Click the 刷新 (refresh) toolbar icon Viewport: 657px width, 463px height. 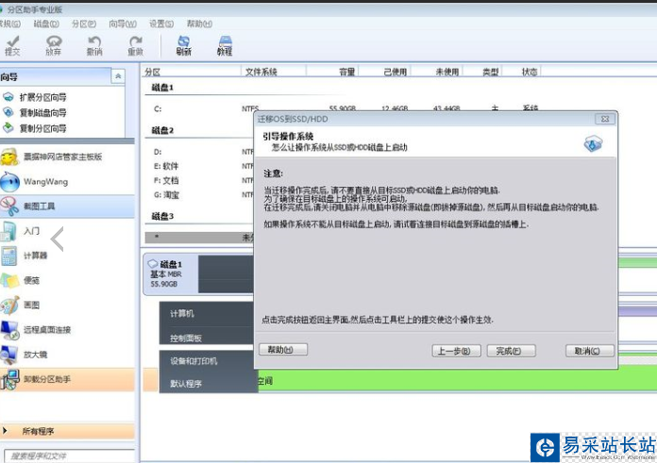point(183,45)
